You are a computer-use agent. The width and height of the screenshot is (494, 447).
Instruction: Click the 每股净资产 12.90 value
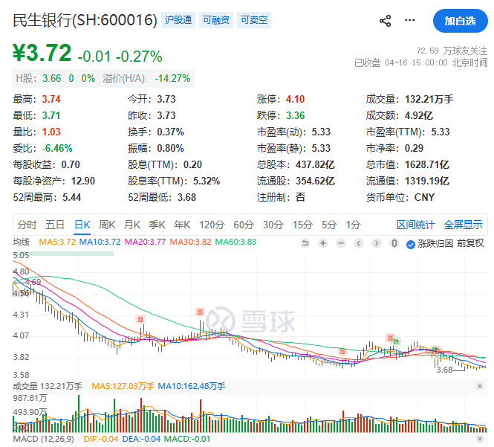(x=83, y=181)
